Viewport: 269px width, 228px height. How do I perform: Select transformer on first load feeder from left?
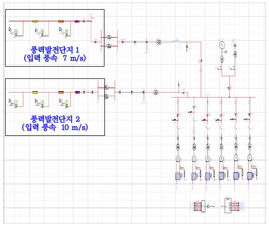tap(178, 147)
